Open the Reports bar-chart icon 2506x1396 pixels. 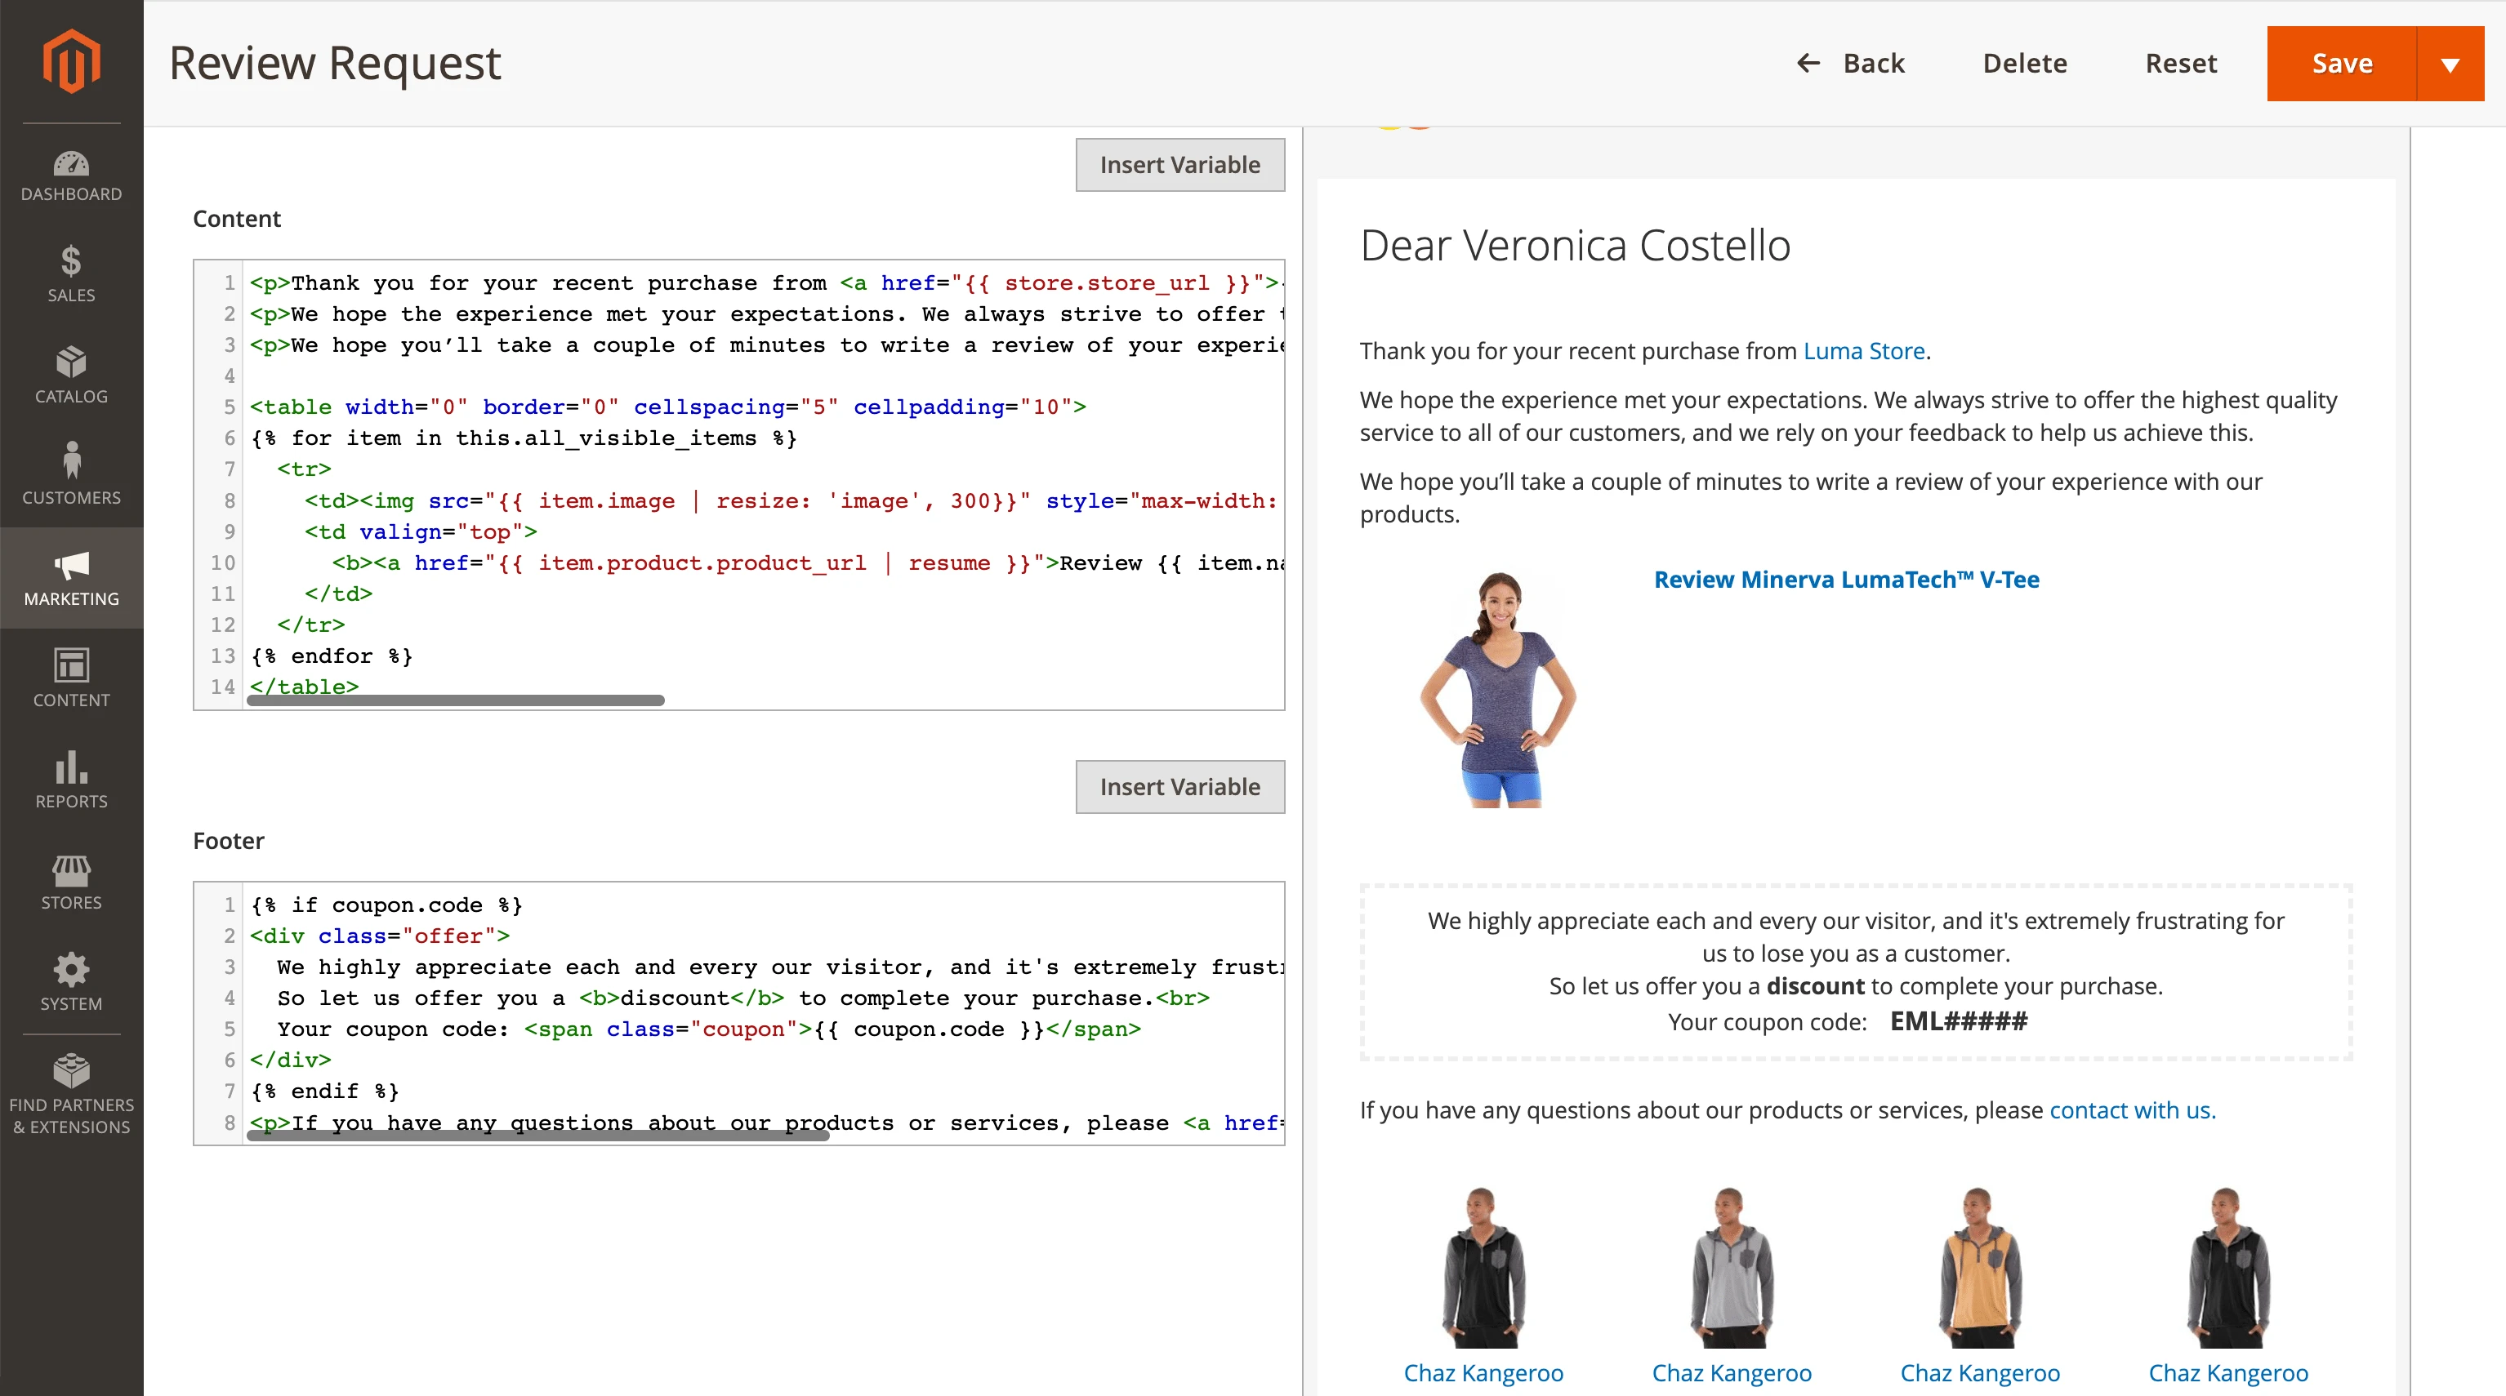point(71,771)
